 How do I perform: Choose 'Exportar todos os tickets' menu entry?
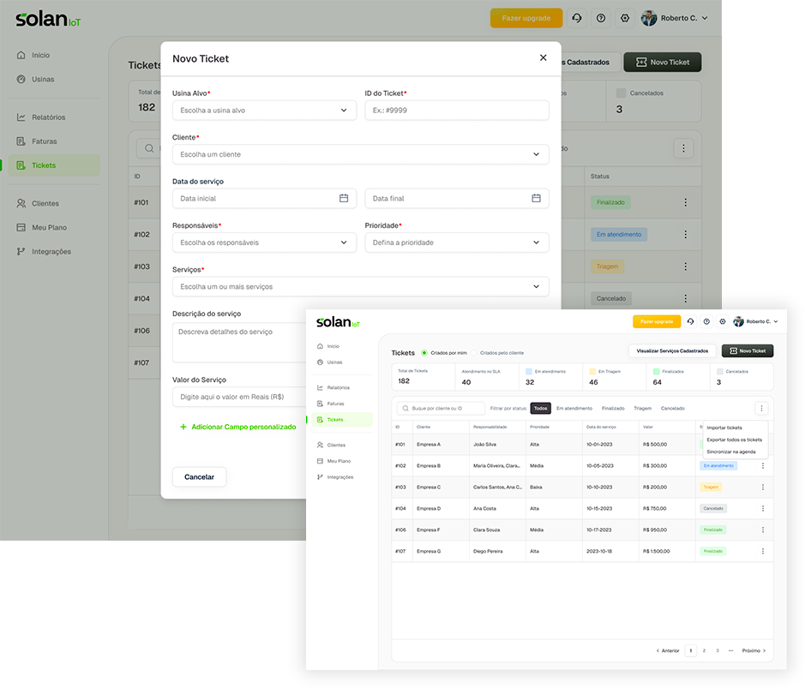pyautogui.click(x=734, y=440)
